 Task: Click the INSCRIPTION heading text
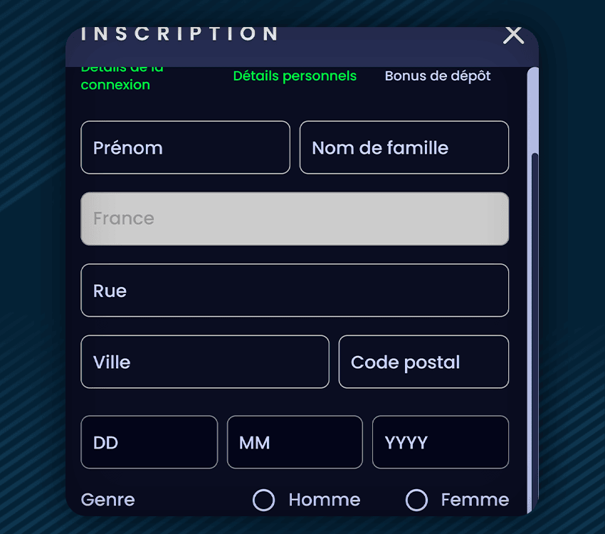pyautogui.click(x=179, y=34)
